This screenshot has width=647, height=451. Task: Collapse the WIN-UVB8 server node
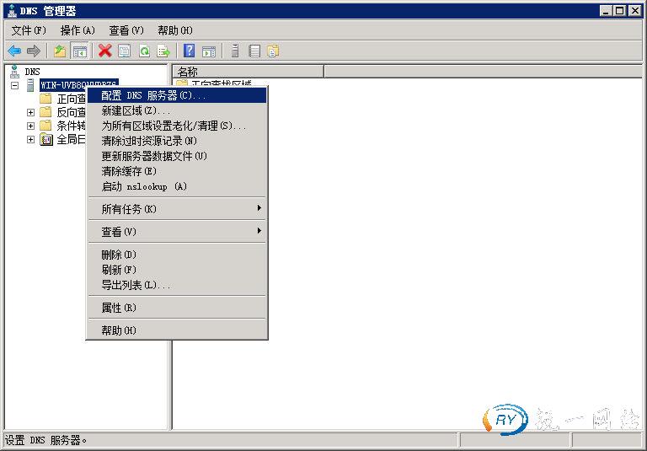pos(15,85)
